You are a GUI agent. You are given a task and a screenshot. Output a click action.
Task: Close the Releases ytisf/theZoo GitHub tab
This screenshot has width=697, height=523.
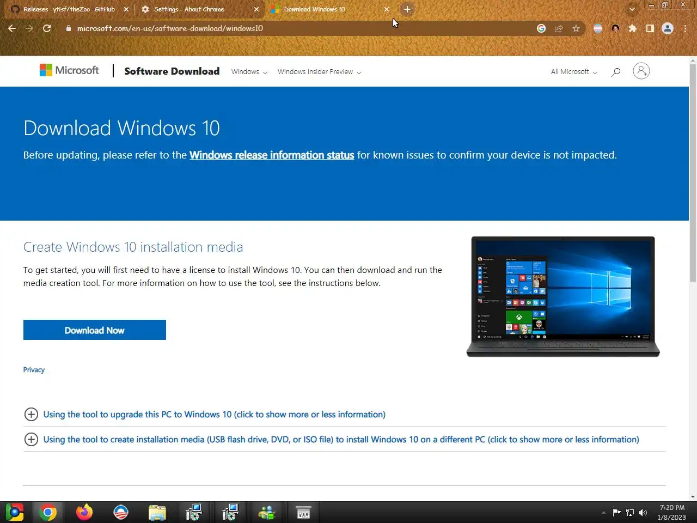(126, 9)
